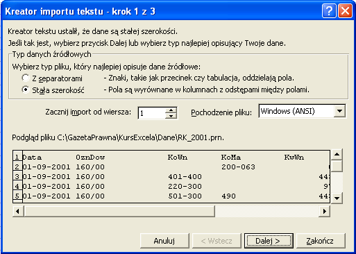Click the vertical scrollbar thumb in preview
Screen dimensions: 356x254
[x=337, y=166]
